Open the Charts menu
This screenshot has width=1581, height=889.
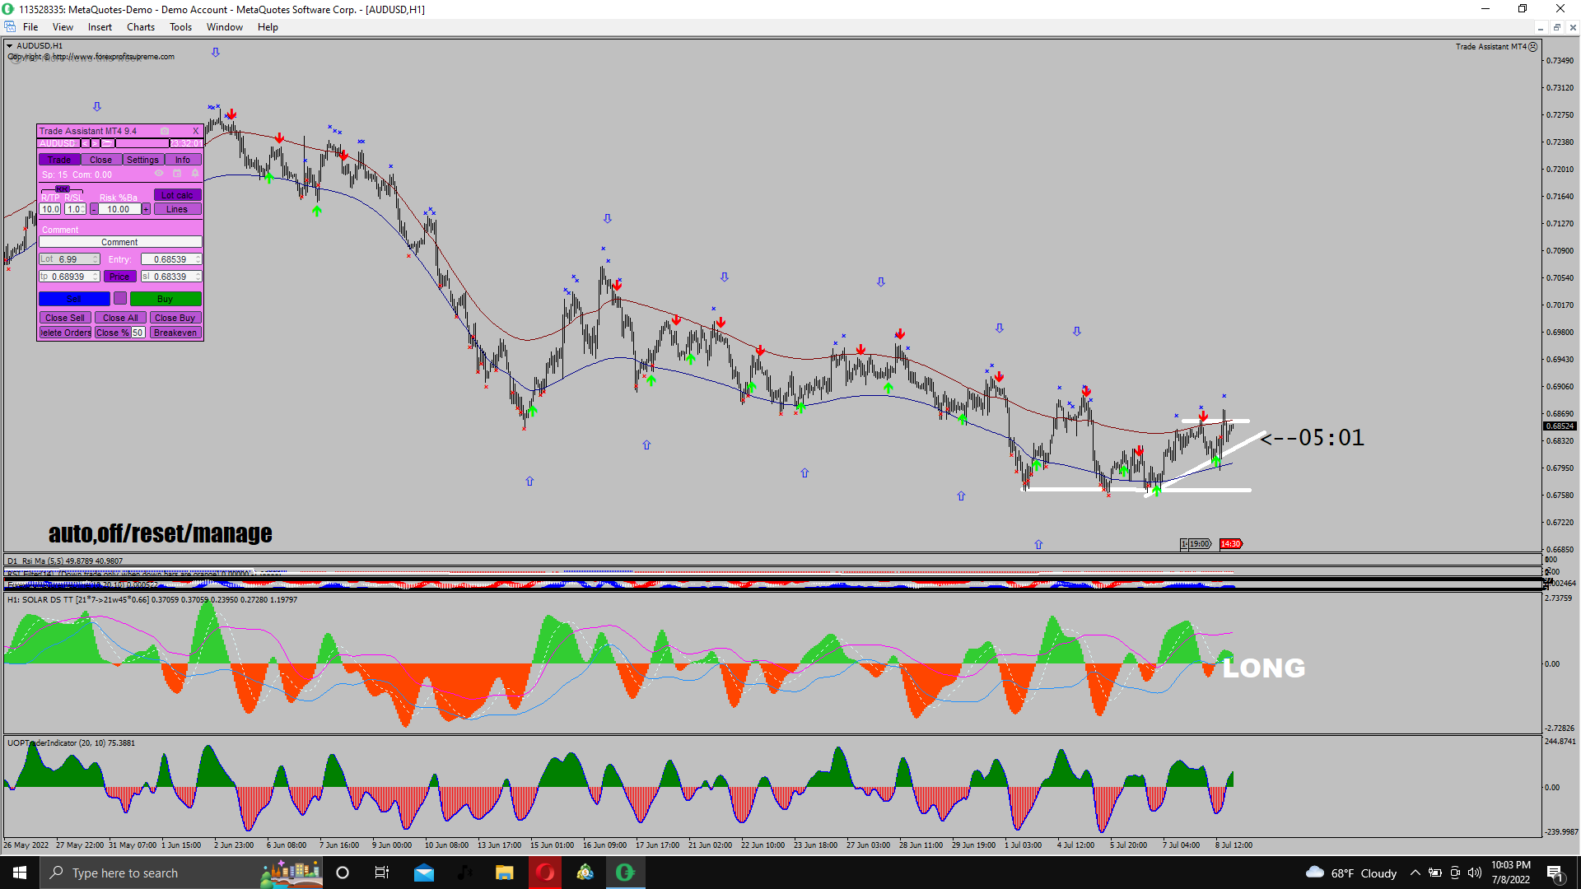coord(140,27)
